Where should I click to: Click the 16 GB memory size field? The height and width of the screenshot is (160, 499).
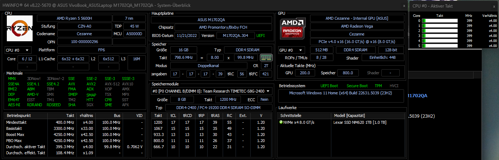(183, 50)
